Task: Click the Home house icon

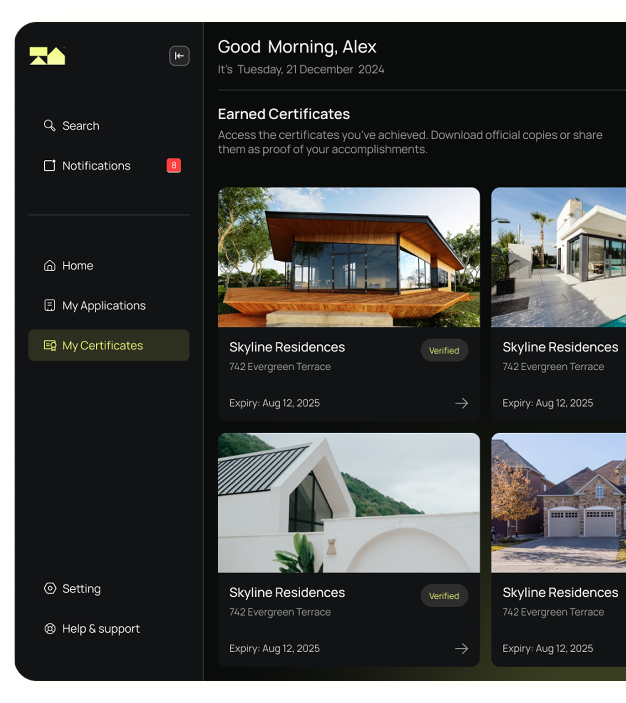Action: [x=49, y=266]
